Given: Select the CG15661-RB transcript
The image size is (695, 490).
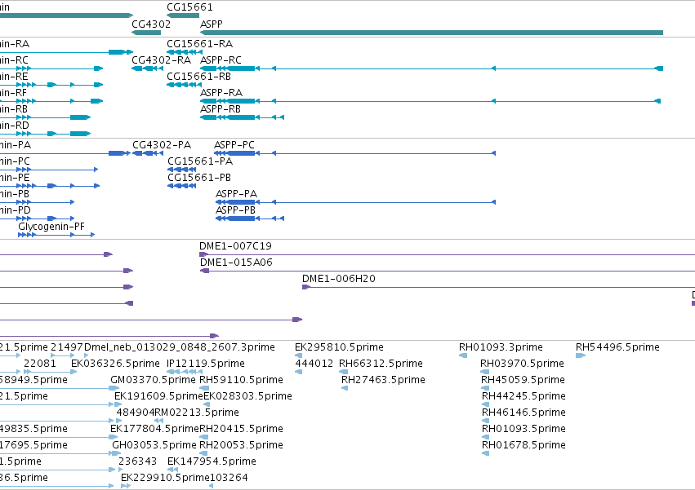Looking at the screenshot, I should 185,85.
